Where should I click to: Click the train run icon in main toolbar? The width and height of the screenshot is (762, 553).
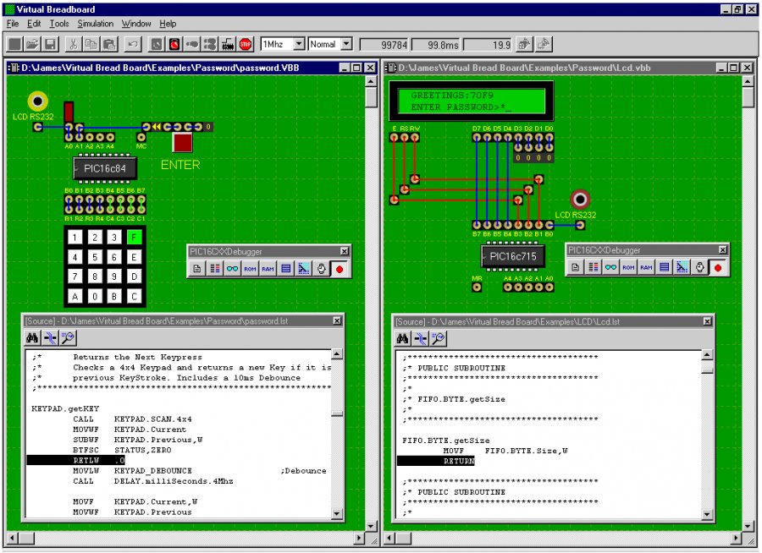[228, 44]
